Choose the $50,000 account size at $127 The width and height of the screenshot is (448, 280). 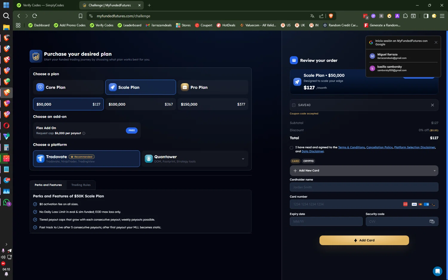(x=68, y=104)
